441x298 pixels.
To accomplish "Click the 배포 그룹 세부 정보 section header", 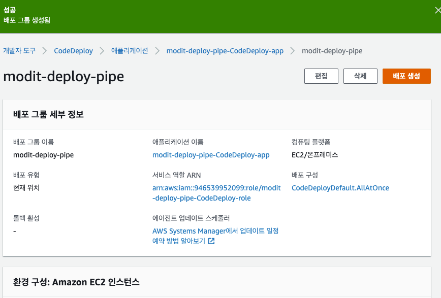I will [48, 114].
